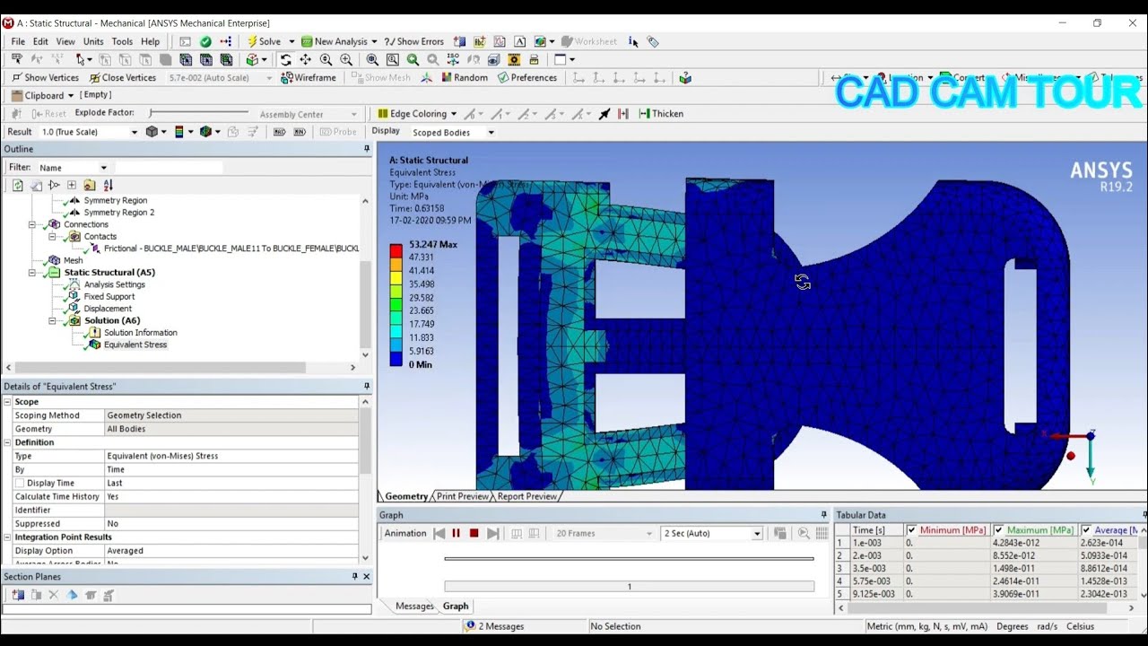Switch to the Print Preview tab
Screen dimensions: 1148x646
click(463, 496)
